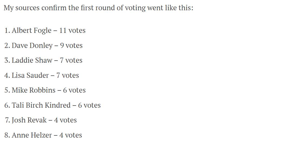The width and height of the screenshot is (306, 147).
Task: Click the name Albert Fogle
Action: pyautogui.click(x=31, y=30)
